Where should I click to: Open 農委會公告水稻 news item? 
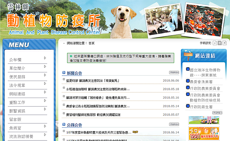98,106
